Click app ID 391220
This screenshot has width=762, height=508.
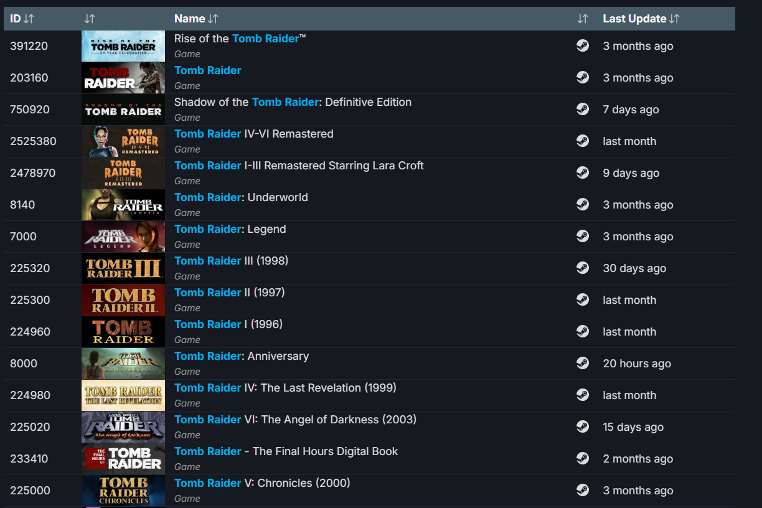[x=29, y=46]
